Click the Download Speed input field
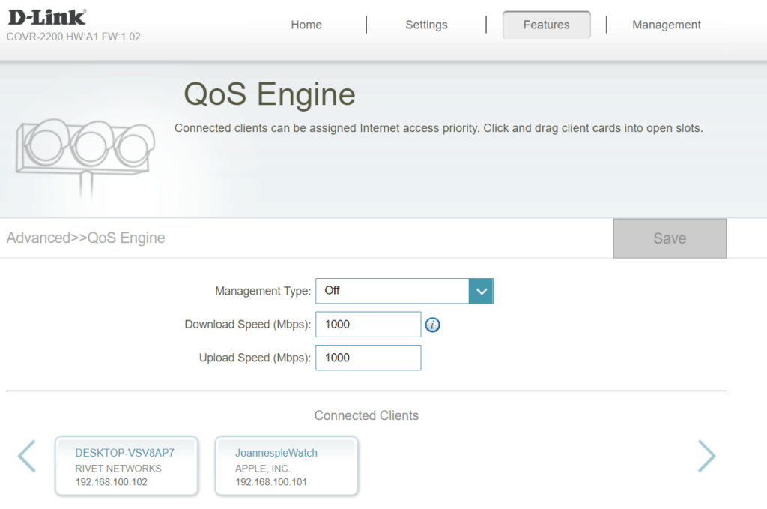767x509 pixels. pos(368,325)
